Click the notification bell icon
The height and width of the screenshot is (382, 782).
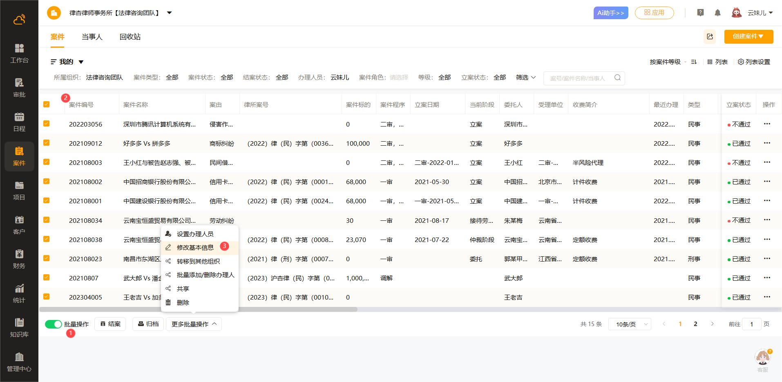point(717,13)
